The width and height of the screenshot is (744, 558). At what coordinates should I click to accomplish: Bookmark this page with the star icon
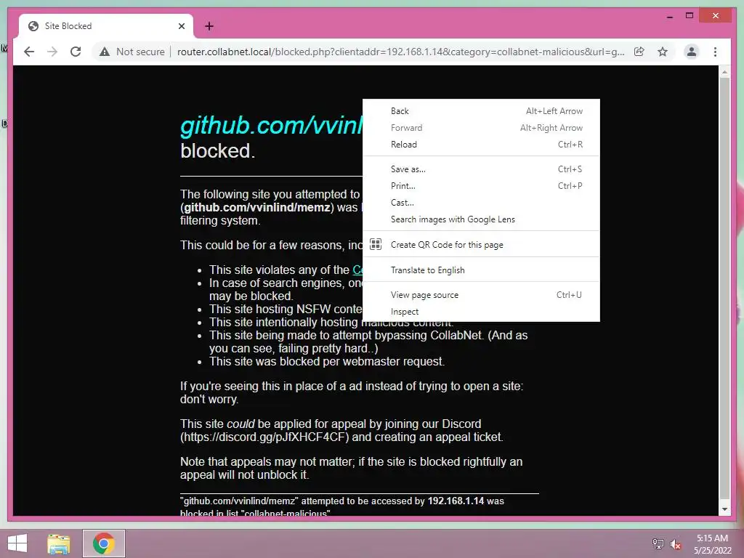pyautogui.click(x=663, y=52)
